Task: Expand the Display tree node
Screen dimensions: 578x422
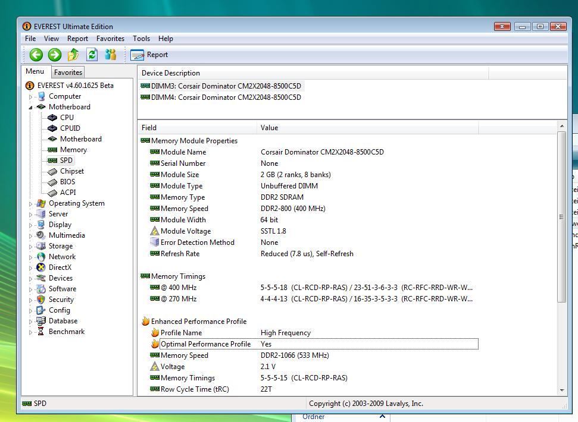Action: (x=30, y=225)
